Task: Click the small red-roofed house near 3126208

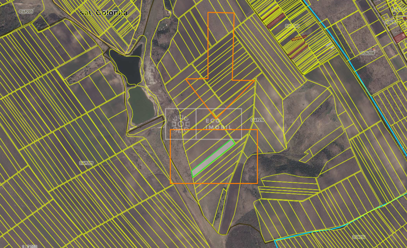Action: (x=373, y=49)
